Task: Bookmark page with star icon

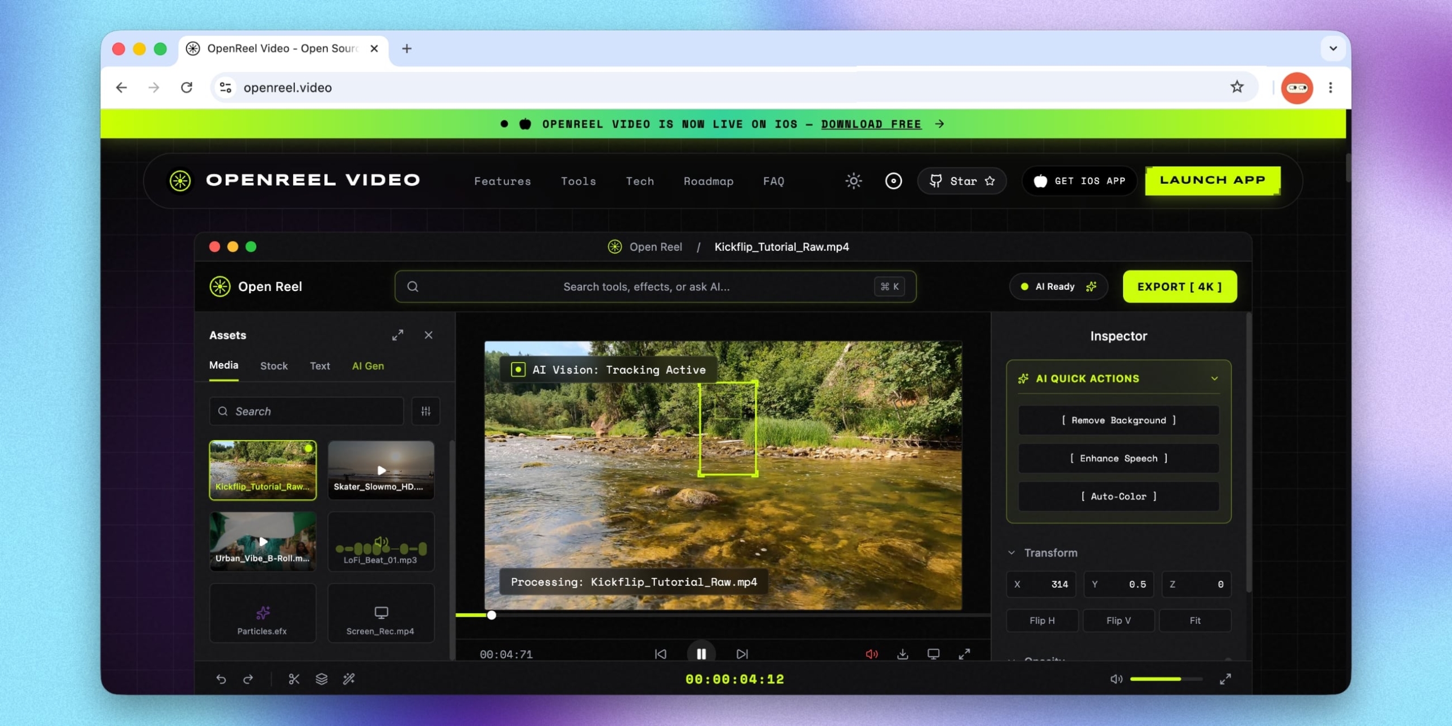Action: (1236, 87)
